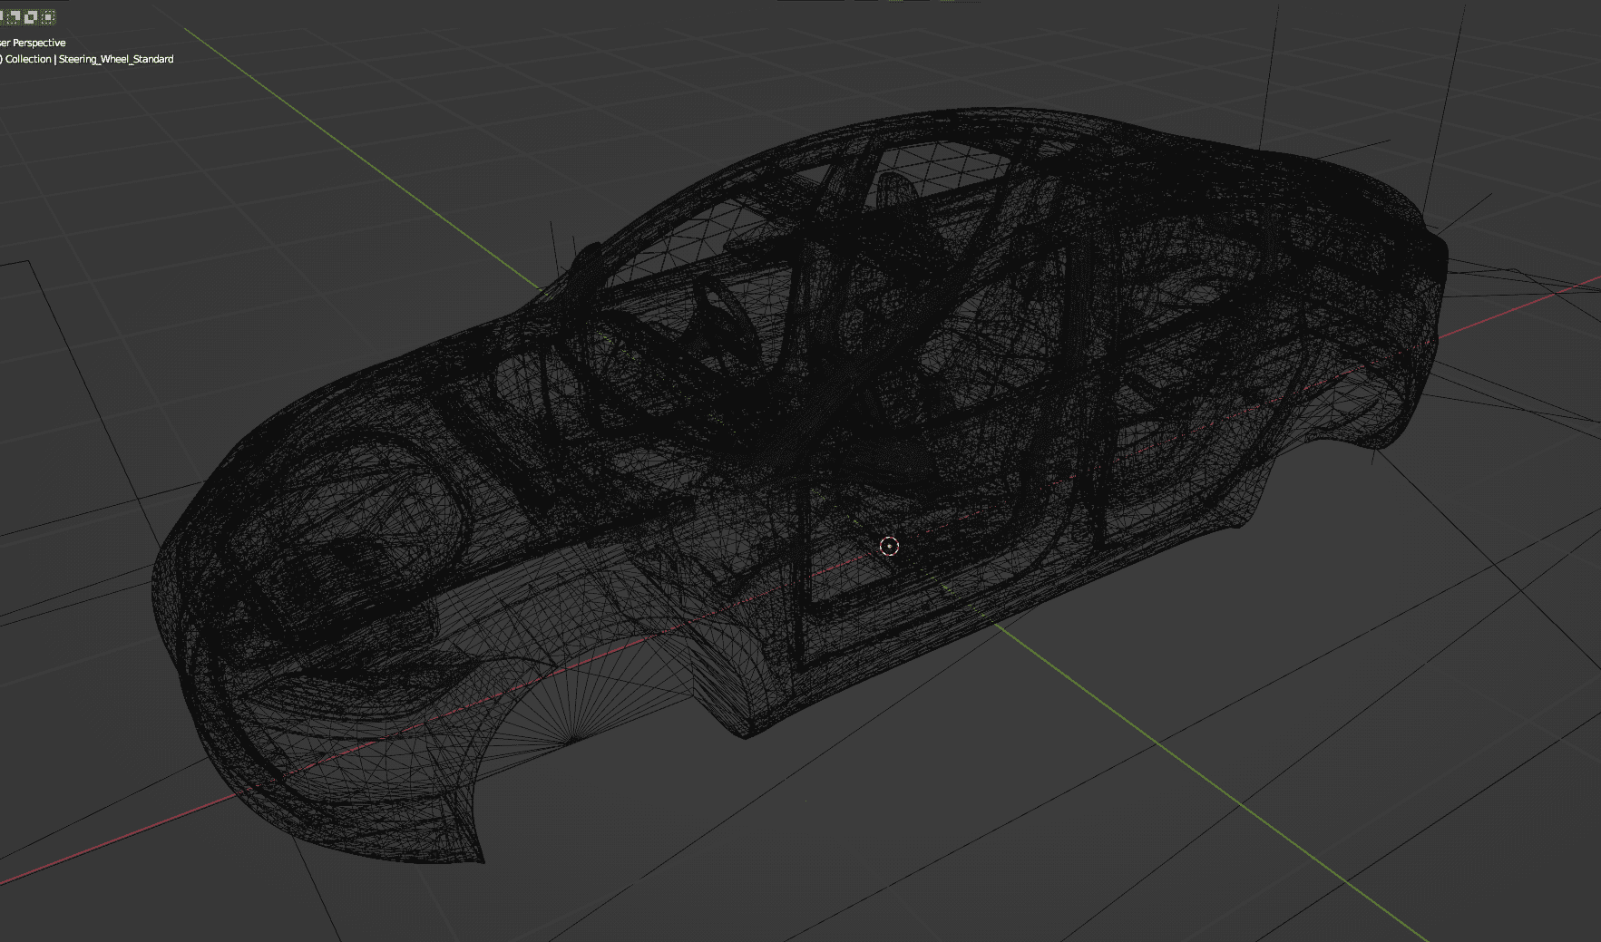Click the 'Perspective' viewport label text
Viewport: 1601px width, 942px height.
[39, 43]
